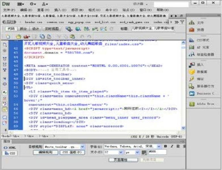Toggle 实时视图 live view

[52, 29]
